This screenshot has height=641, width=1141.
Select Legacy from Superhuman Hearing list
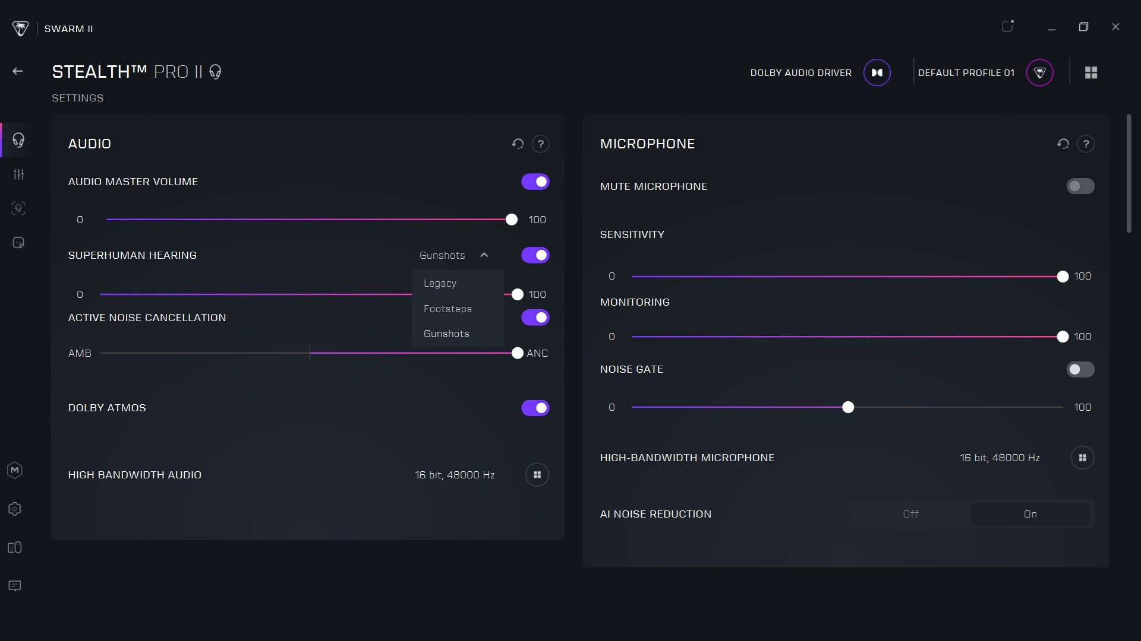(x=458, y=283)
